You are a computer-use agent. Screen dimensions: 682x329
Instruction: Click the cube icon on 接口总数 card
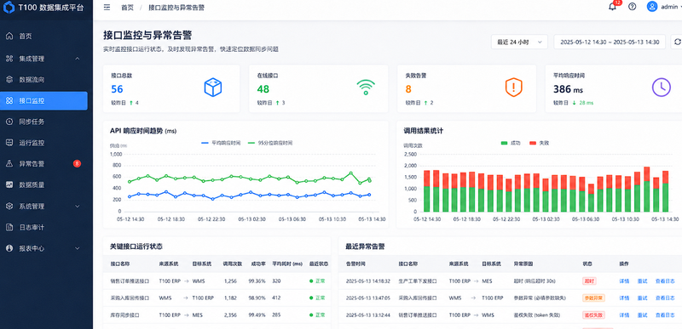click(213, 88)
